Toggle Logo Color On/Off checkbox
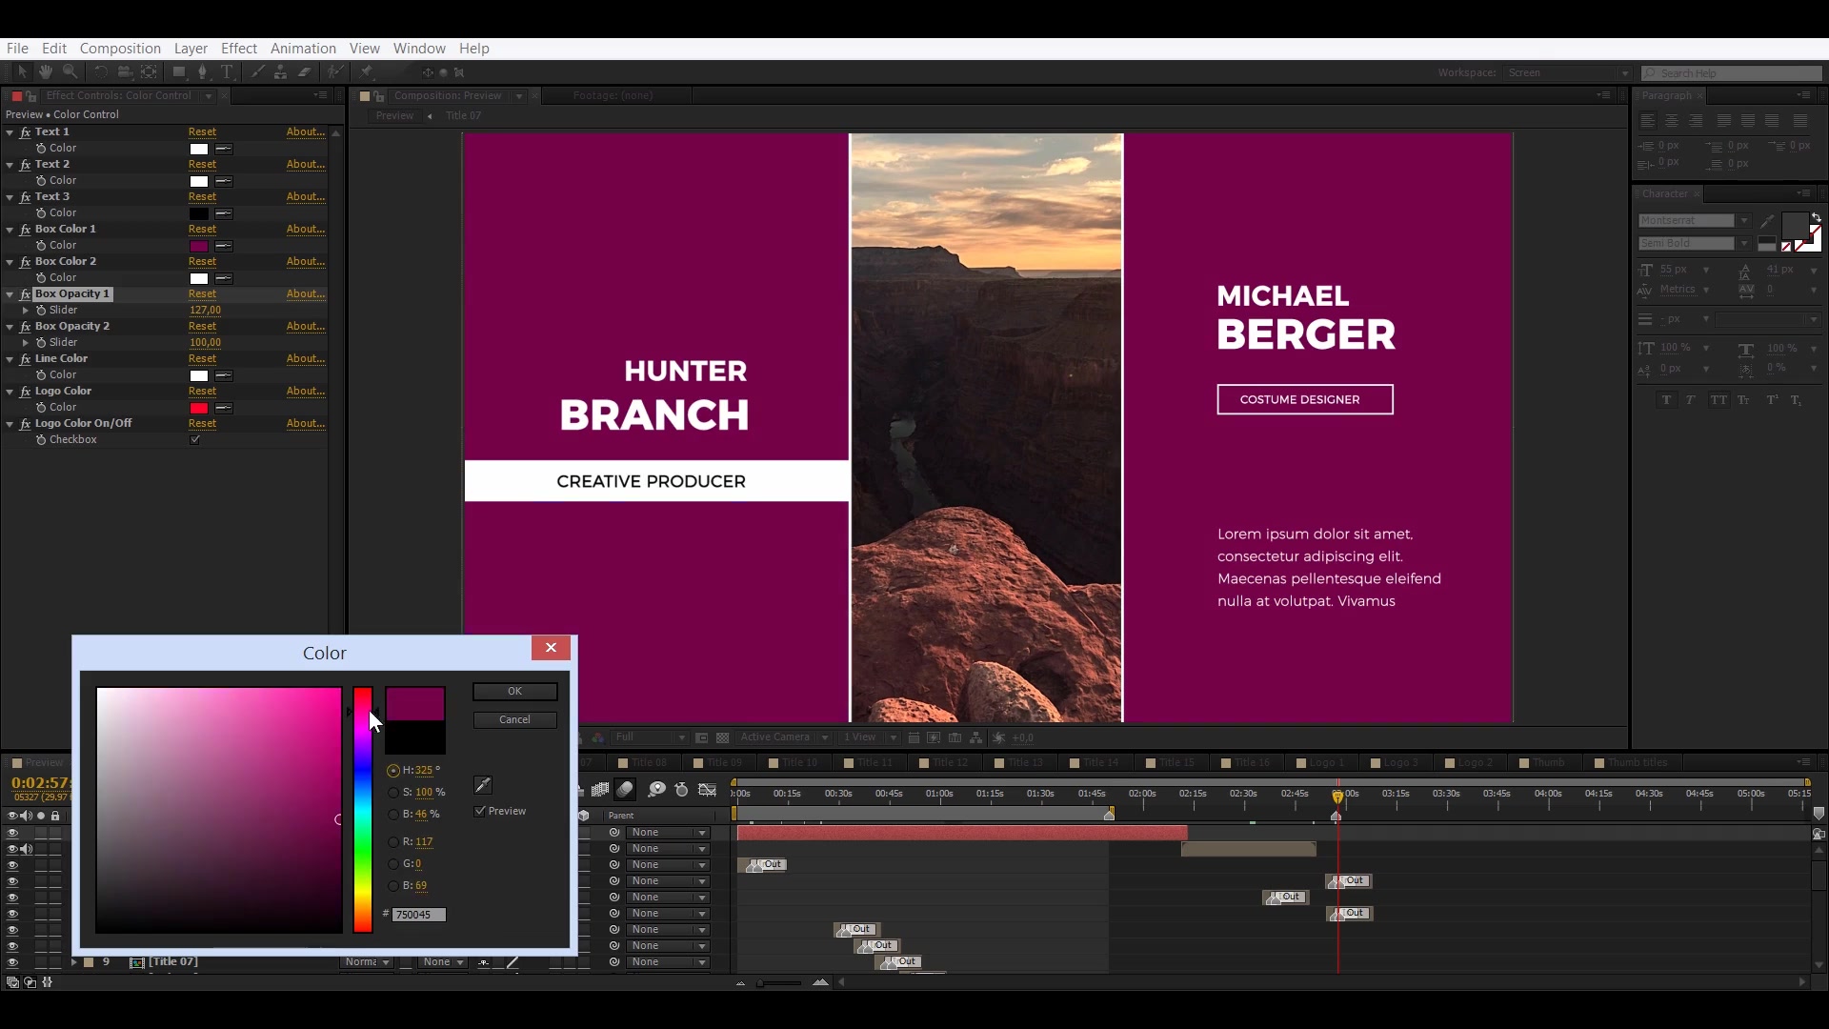The width and height of the screenshot is (1829, 1029). point(194,440)
